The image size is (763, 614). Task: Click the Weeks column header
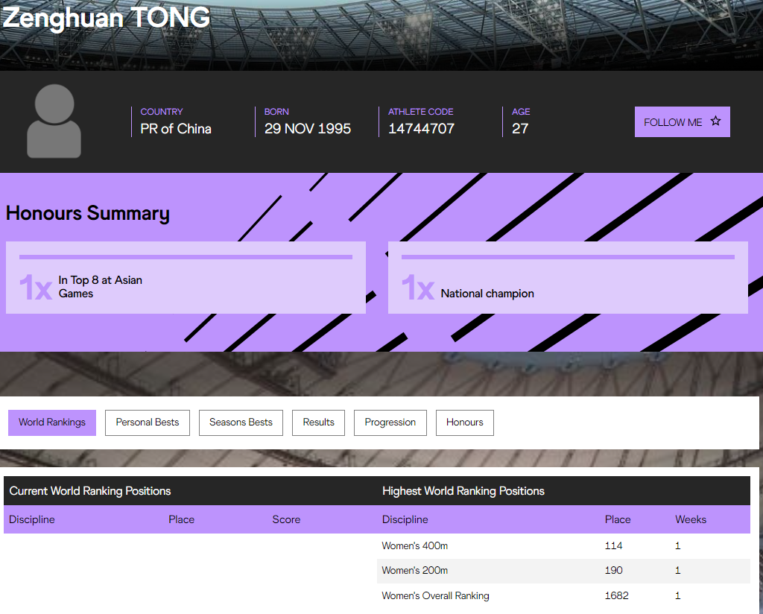pos(691,519)
